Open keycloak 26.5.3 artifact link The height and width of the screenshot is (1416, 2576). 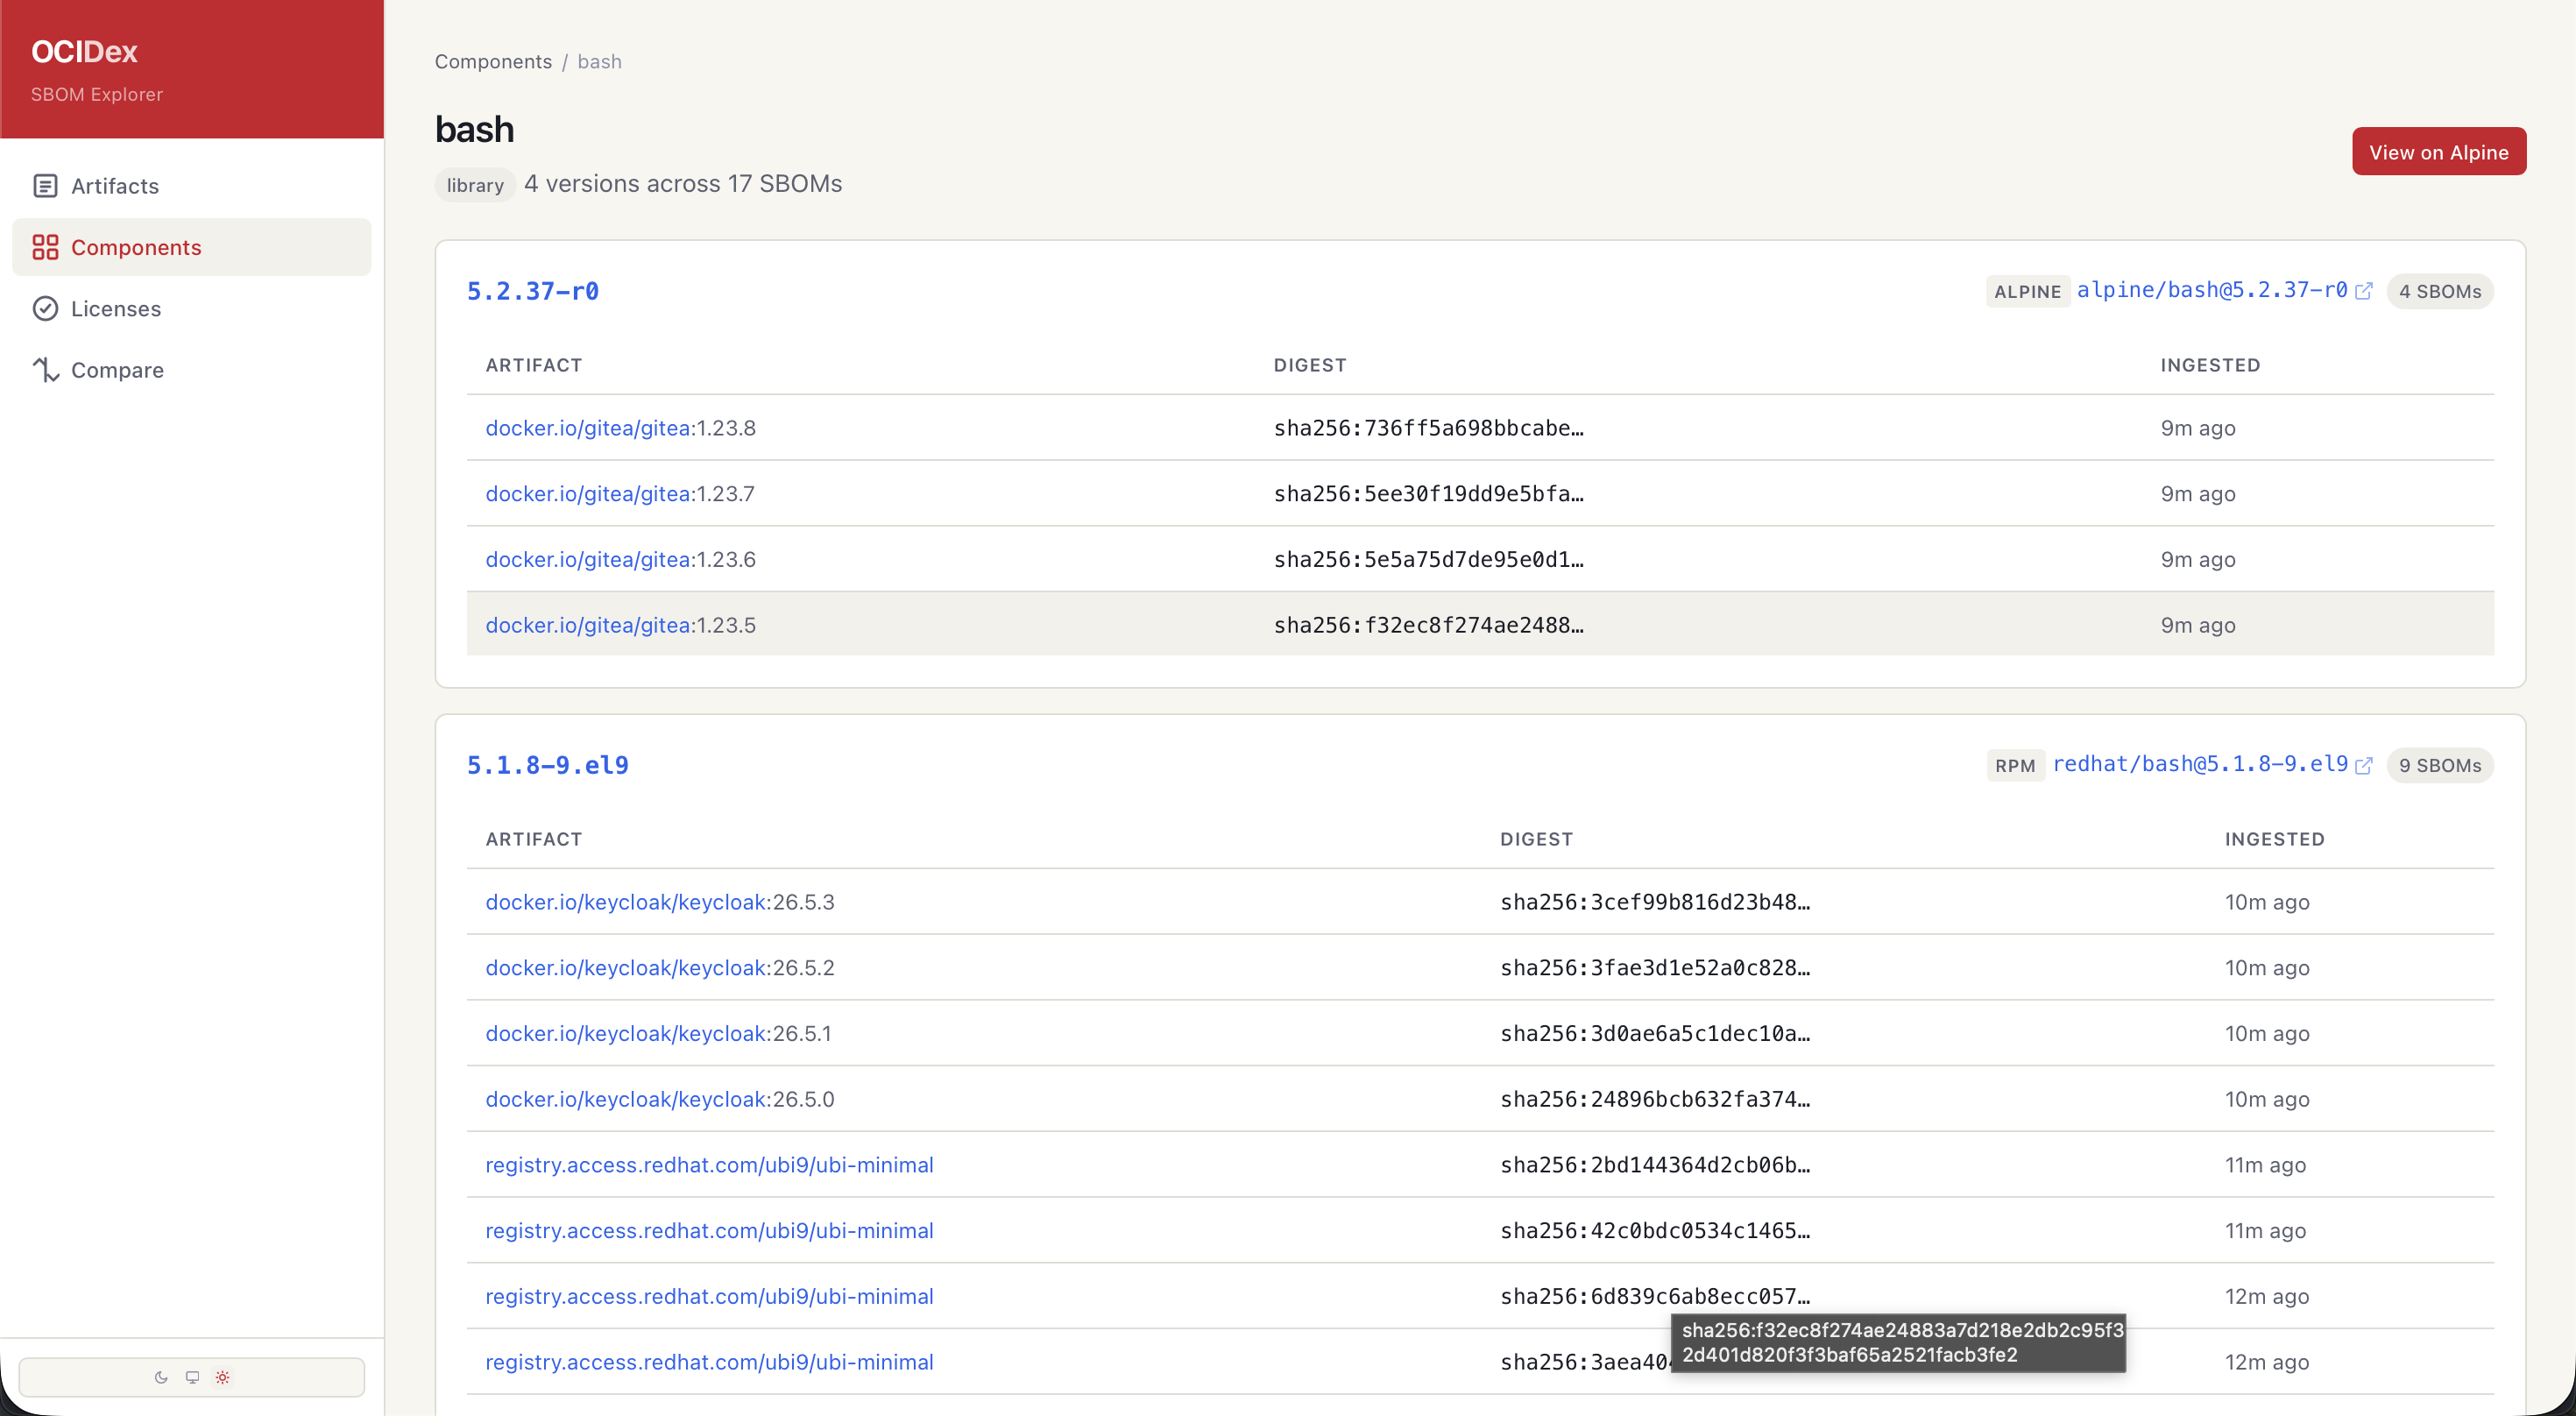tap(659, 902)
